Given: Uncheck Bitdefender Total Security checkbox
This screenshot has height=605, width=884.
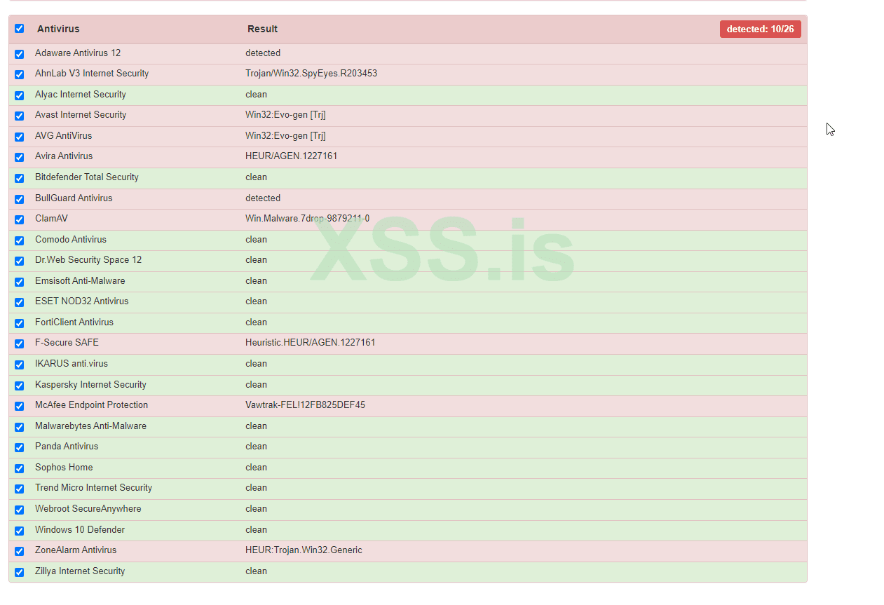Looking at the screenshot, I should tap(20, 178).
